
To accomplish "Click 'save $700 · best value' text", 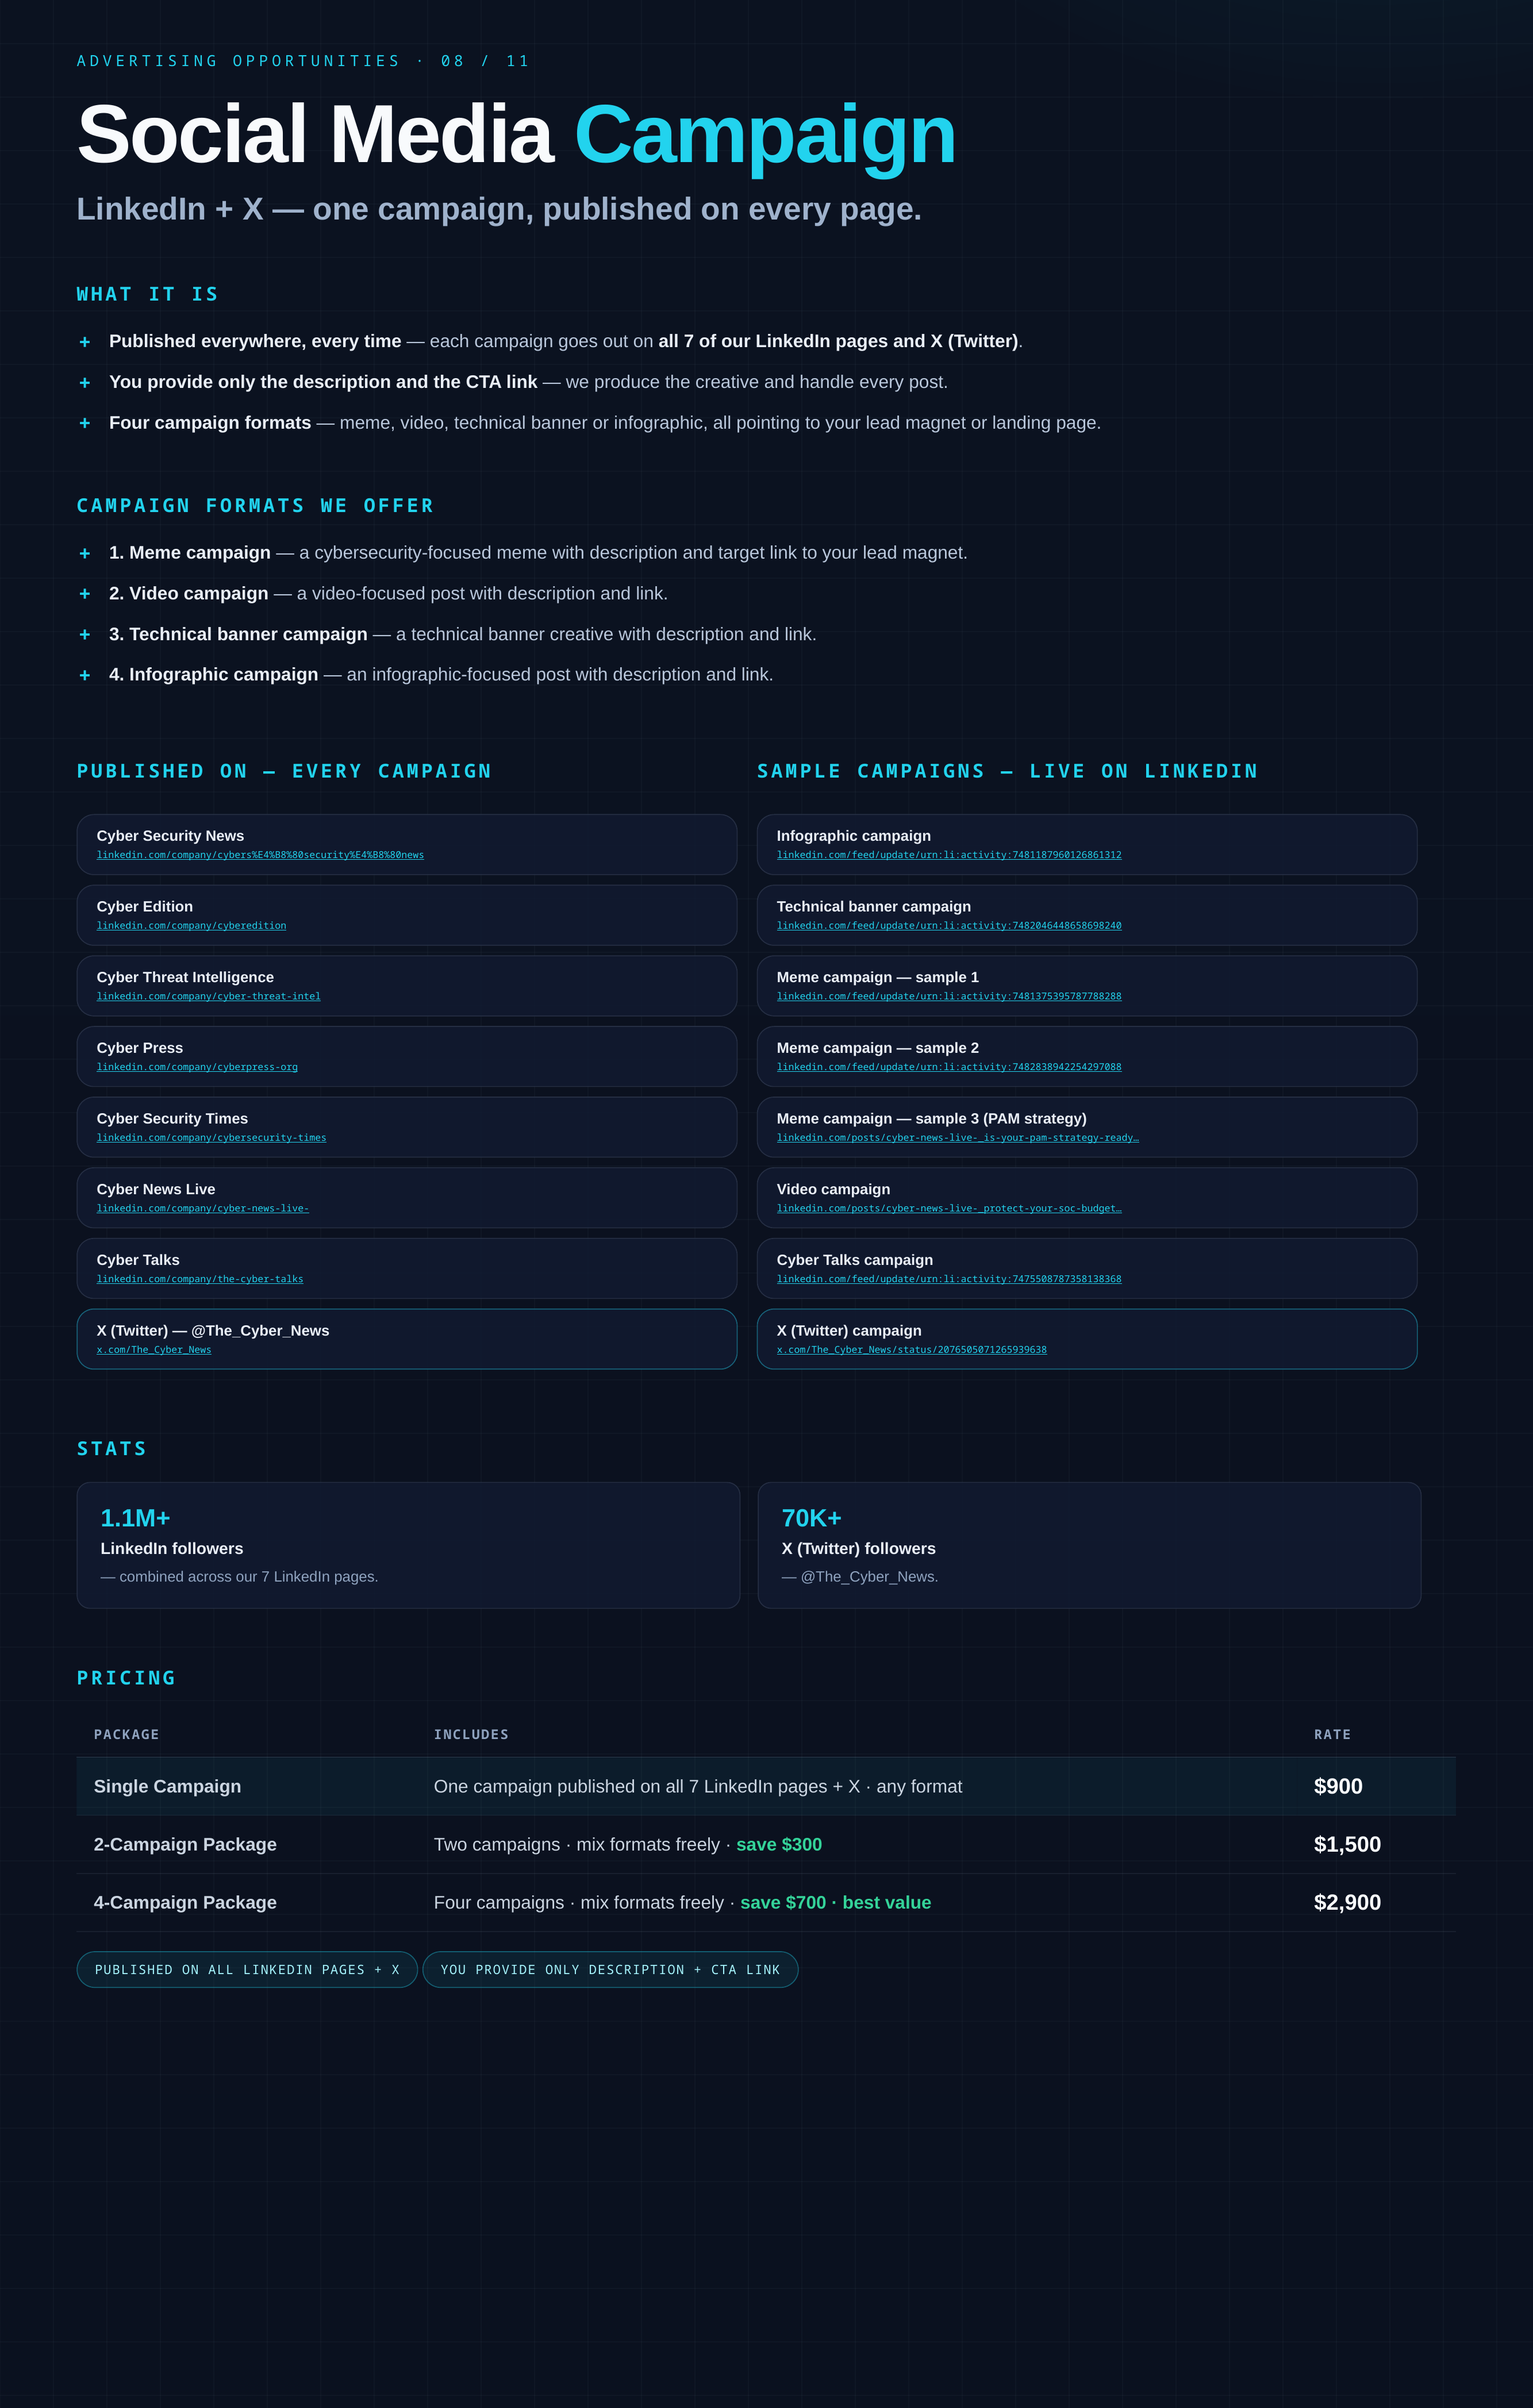I will [x=835, y=1902].
